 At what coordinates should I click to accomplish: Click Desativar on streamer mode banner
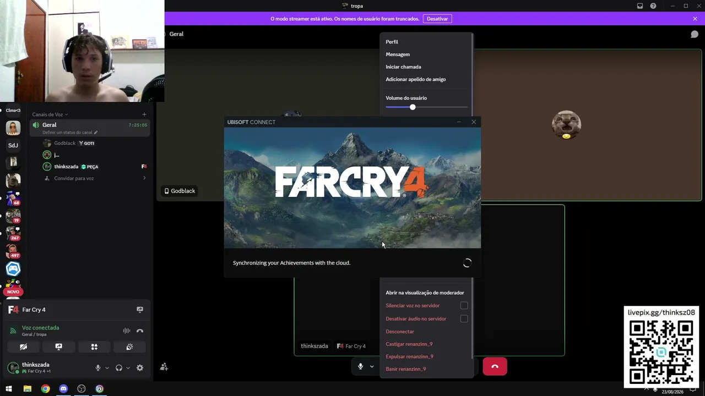(437, 19)
